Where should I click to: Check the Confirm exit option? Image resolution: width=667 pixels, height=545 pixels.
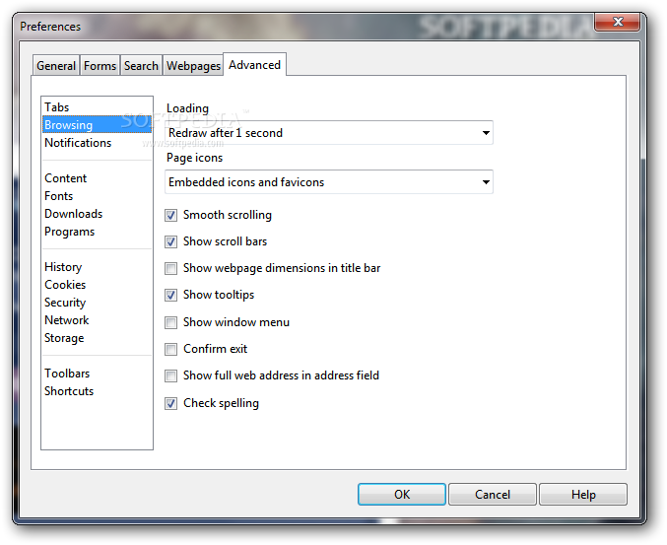click(171, 349)
